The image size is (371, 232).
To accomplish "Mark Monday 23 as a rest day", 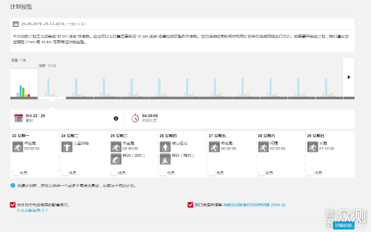I will point(15,173).
